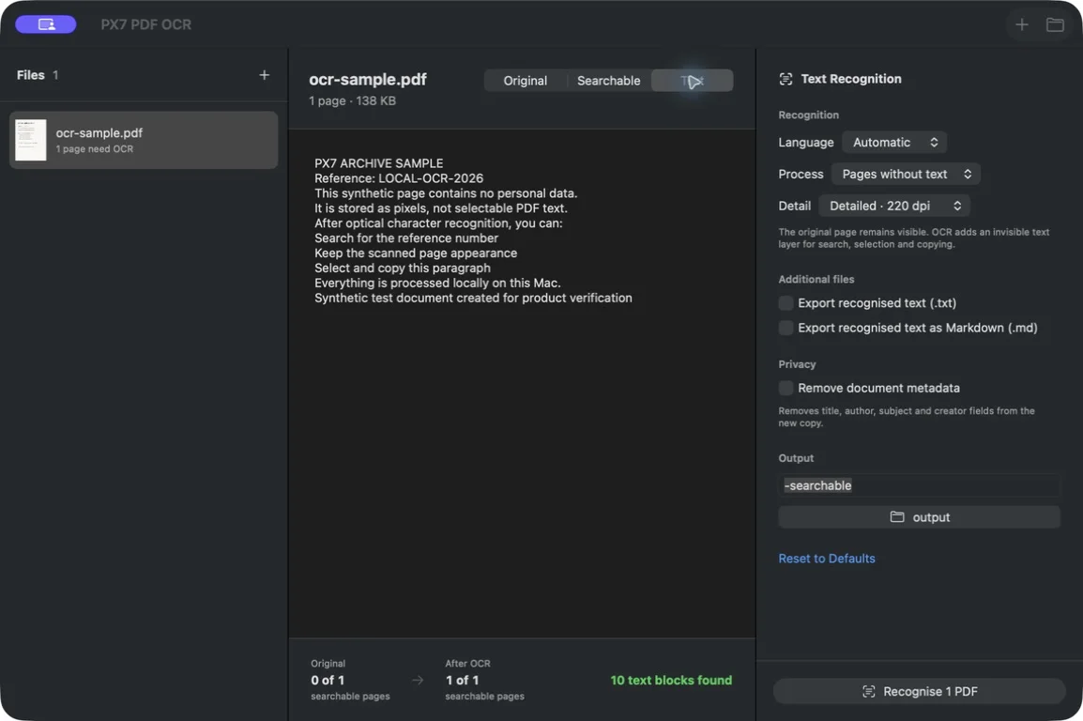Click the -searchable output suffix field

(919, 485)
